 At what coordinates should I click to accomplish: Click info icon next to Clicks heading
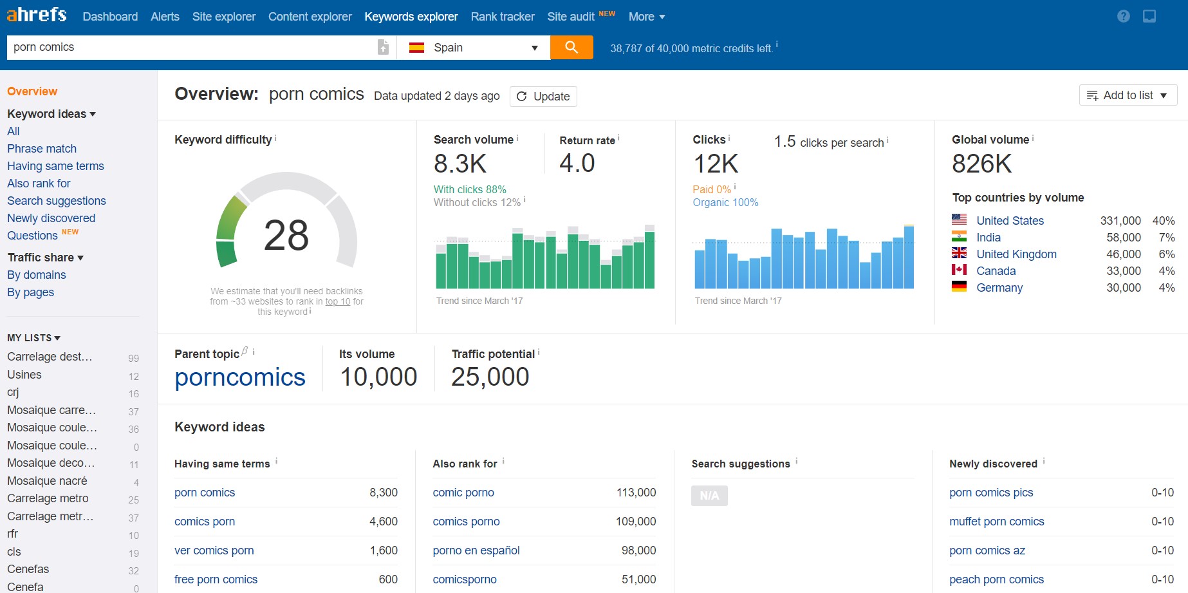pyautogui.click(x=729, y=138)
